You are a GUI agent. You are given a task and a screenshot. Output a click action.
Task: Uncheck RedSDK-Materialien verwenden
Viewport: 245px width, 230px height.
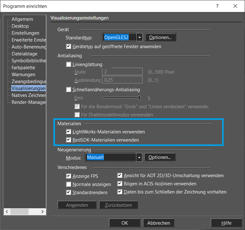coord(68,140)
